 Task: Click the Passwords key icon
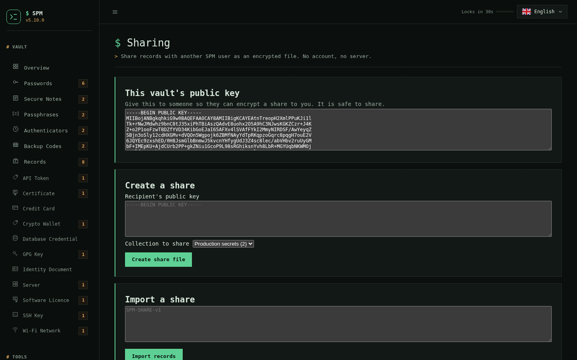(16, 82)
